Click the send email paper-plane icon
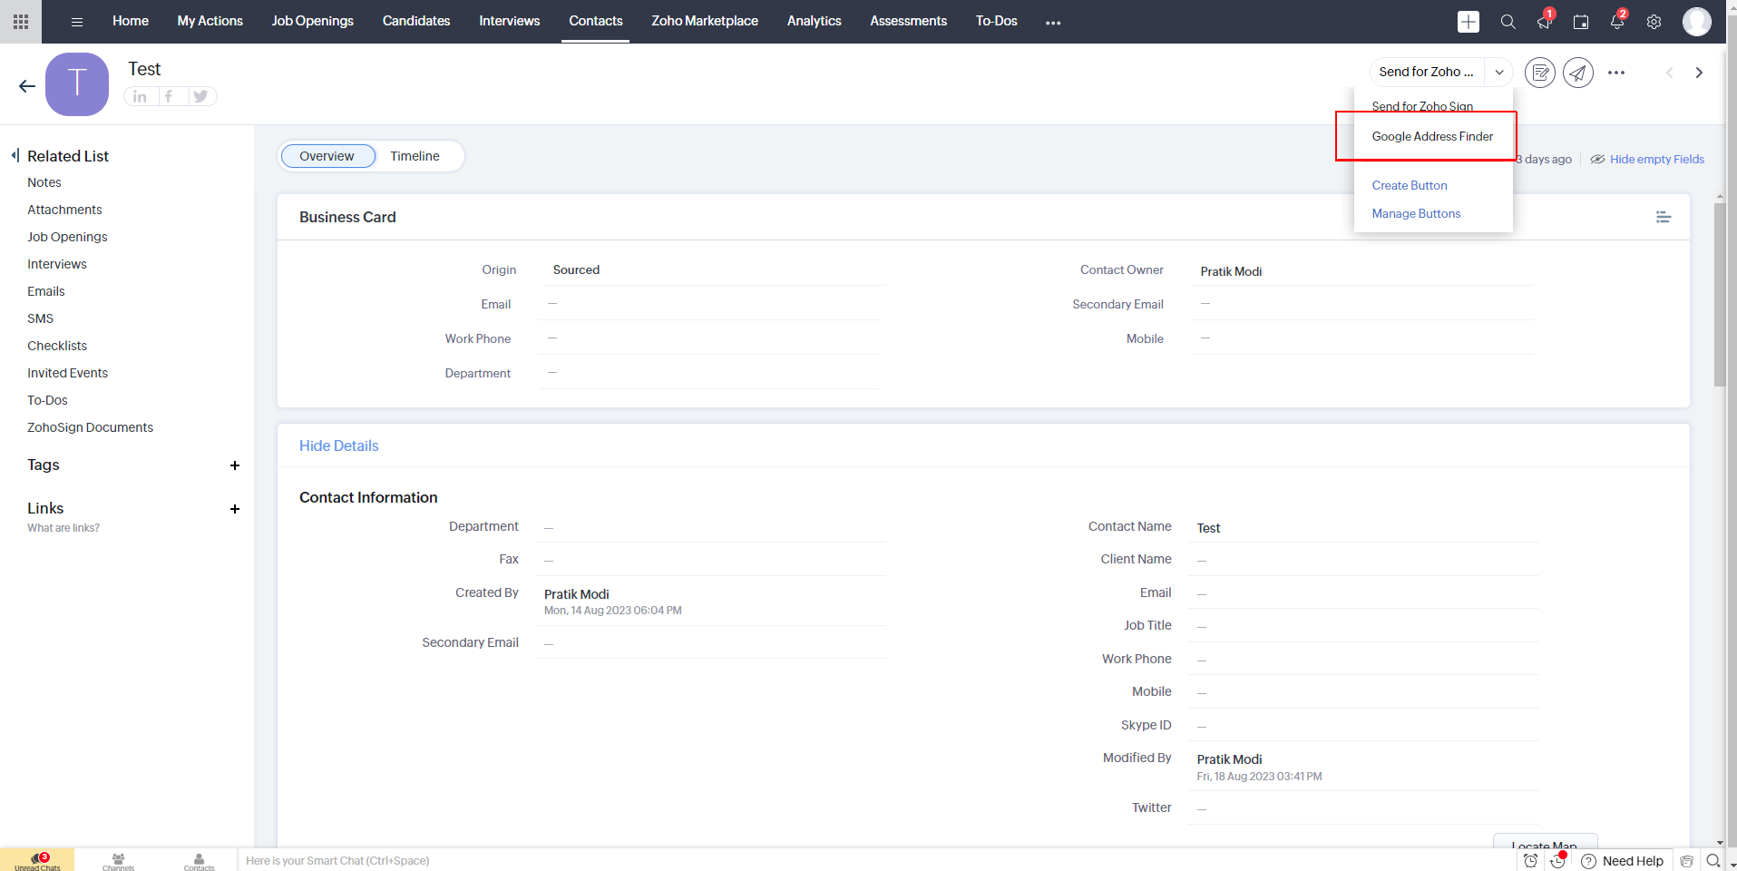 pyautogui.click(x=1578, y=73)
